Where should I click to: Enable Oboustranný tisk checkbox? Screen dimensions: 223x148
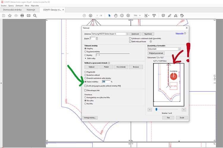tap(86, 90)
